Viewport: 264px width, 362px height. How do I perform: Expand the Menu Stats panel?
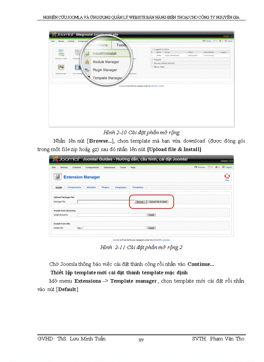coord(158,67)
